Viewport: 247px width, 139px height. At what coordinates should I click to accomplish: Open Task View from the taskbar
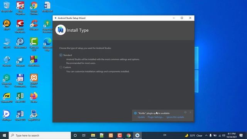pyautogui.click(x=84, y=136)
